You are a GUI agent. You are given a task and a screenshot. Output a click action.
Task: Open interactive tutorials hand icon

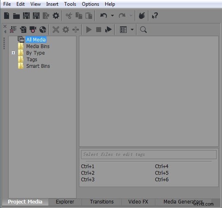(142, 16)
